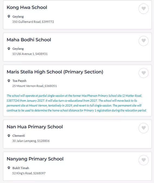
Task: Save Maris Stella High School to favorites
Action: [x=143, y=73]
